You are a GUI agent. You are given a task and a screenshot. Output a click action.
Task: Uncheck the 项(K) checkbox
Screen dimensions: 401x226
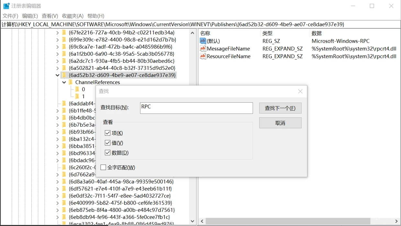point(108,133)
